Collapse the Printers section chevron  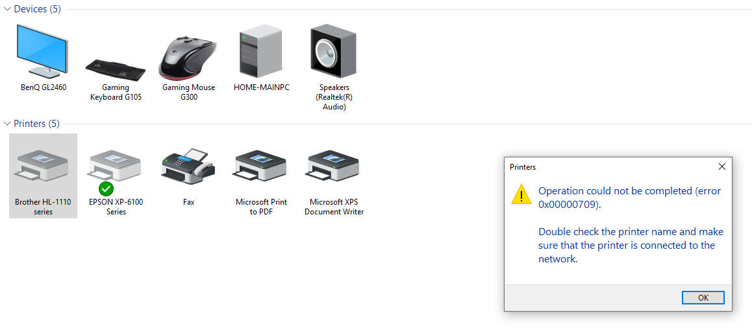(x=7, y=123)
